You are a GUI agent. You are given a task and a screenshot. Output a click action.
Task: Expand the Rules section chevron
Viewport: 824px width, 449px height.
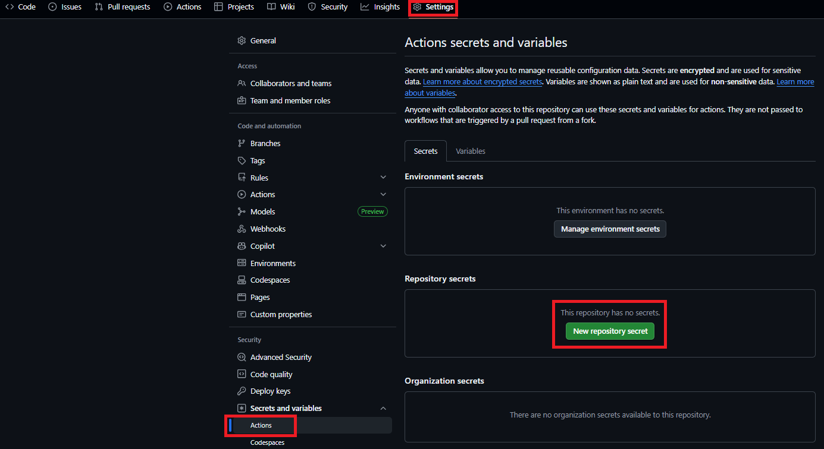click(x=383, y=178)
